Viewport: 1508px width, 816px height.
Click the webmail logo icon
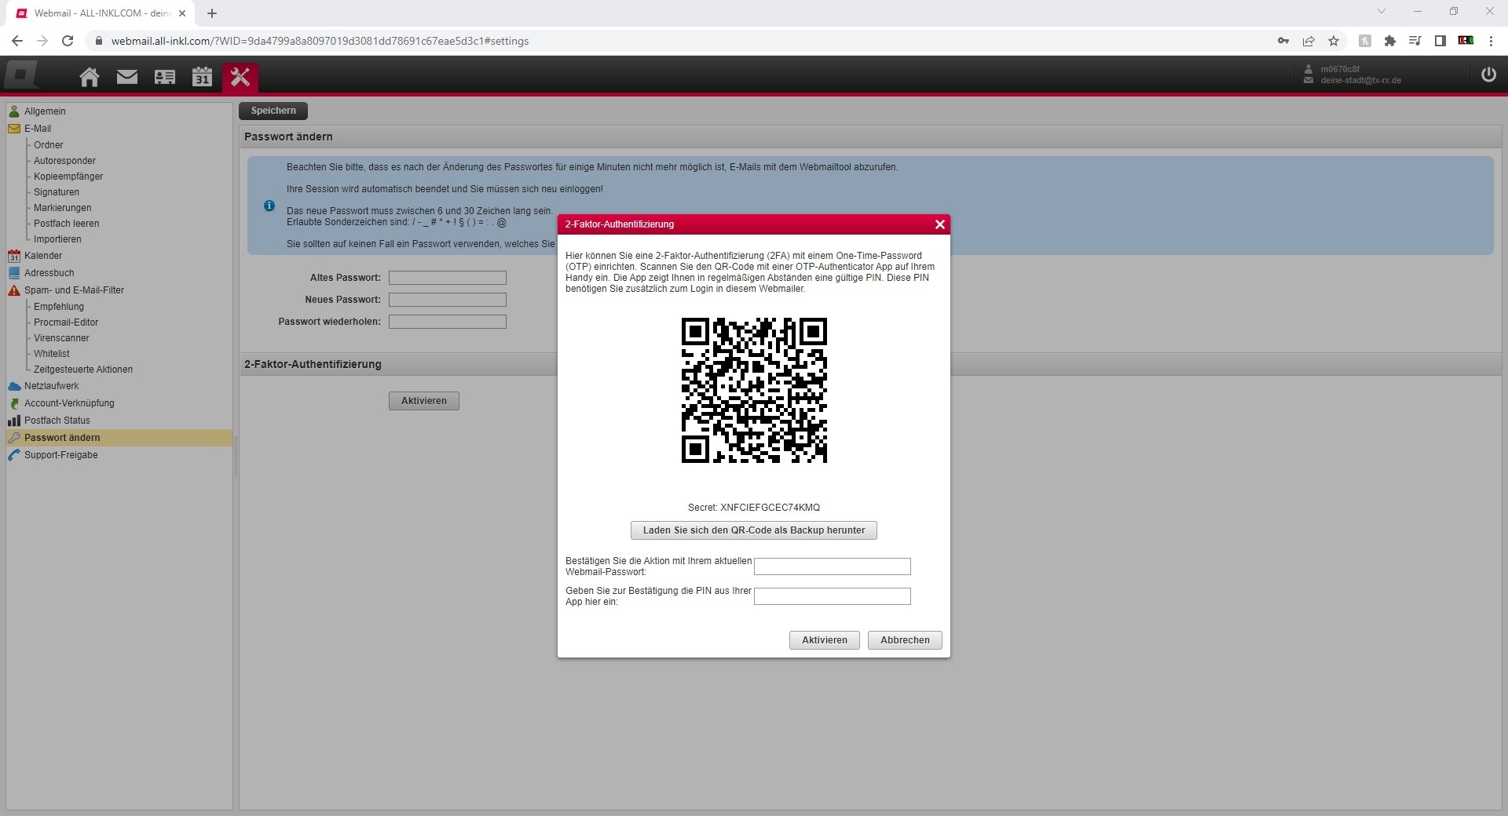(x=21, y=75)
